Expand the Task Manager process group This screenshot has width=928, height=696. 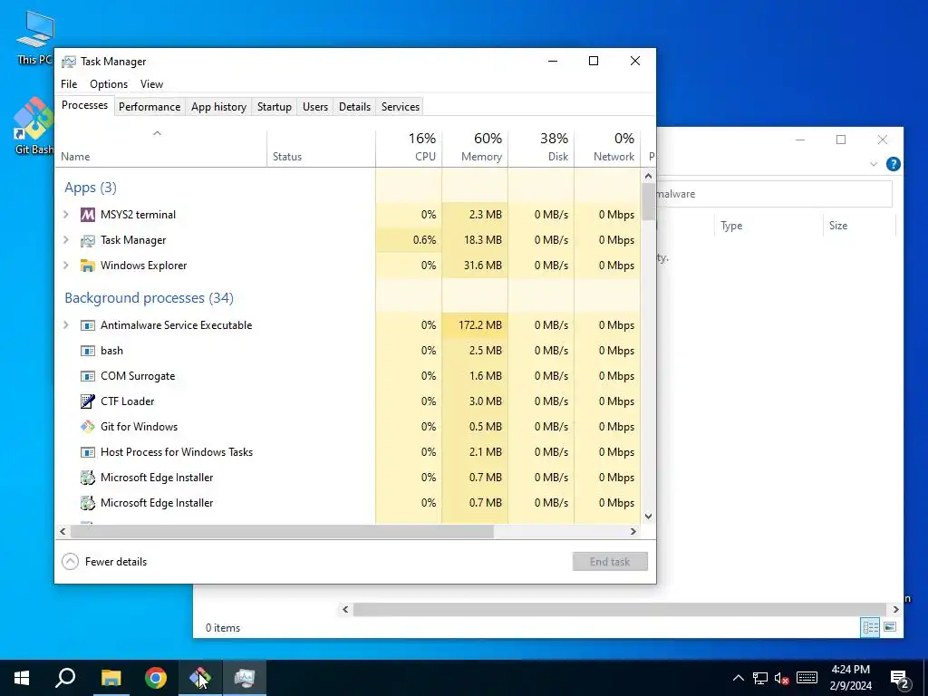coord(66,240)
